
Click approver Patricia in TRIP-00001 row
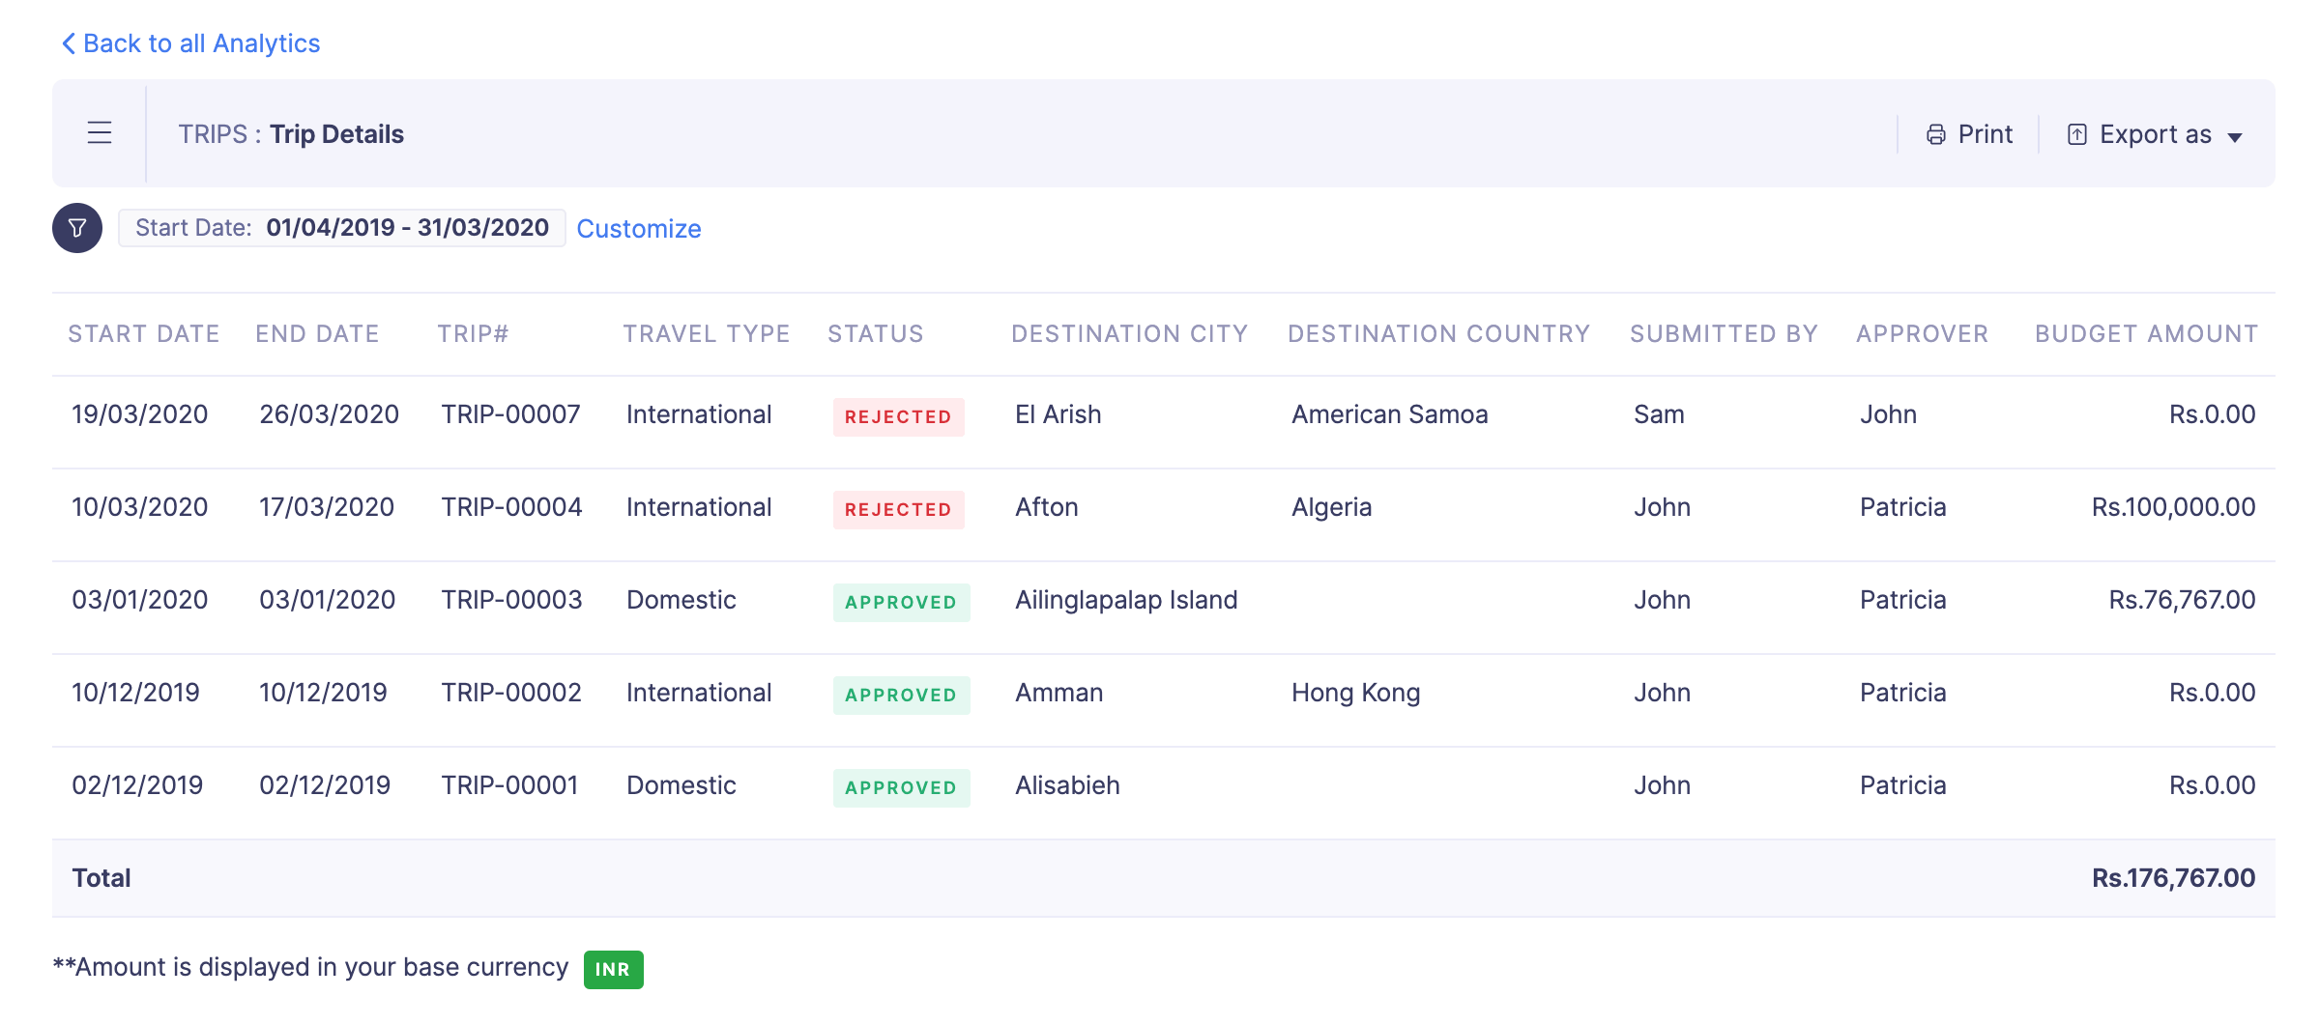click(x=1903, y=785)
